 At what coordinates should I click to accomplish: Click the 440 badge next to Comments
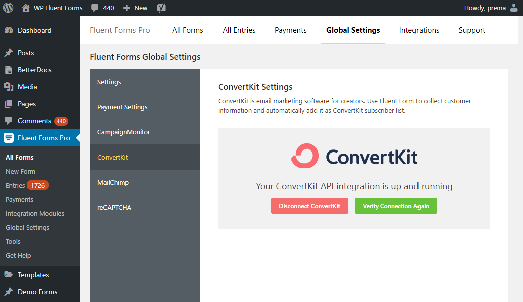pos(61,121)
